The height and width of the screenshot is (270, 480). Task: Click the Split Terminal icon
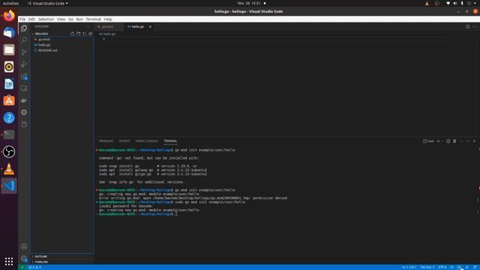click(448, 141)
